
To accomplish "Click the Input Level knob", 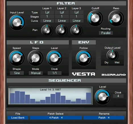I will coord(17,22).
